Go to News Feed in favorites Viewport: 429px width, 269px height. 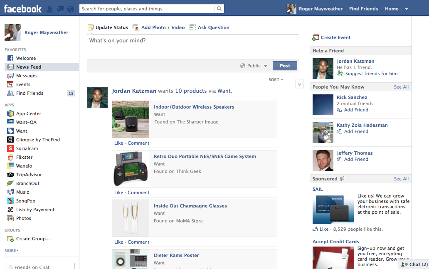point(42,67)
